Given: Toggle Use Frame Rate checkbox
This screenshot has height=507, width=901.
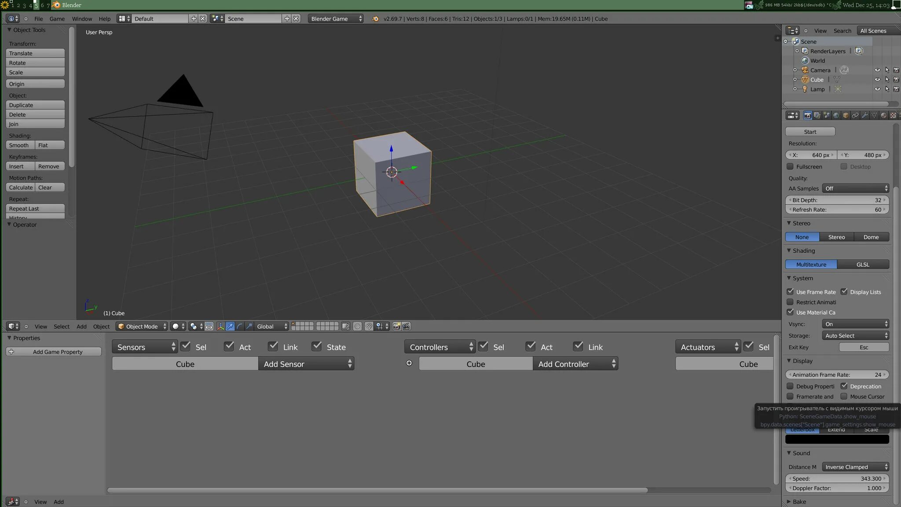Looking at the screenshot, I should click(791, 292).
